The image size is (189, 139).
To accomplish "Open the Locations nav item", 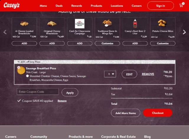I will pos(117,6).
